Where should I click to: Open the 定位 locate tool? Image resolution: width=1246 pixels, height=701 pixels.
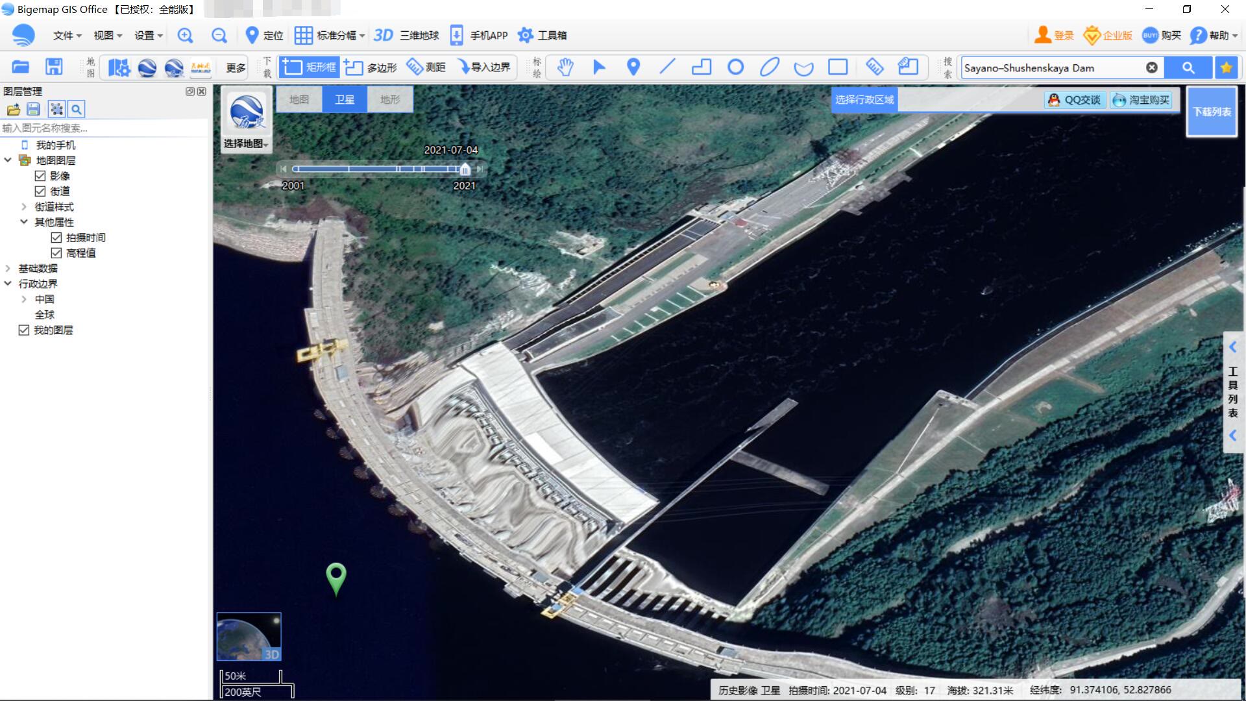pos(264,36)
